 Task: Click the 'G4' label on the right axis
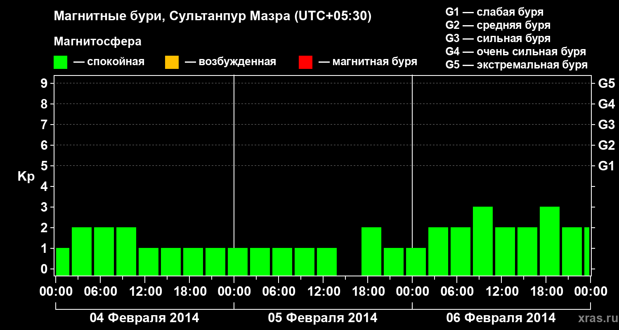tap(607, 104)
